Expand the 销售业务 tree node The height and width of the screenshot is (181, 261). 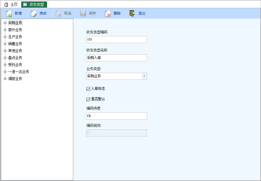click(x=5, y=44)
